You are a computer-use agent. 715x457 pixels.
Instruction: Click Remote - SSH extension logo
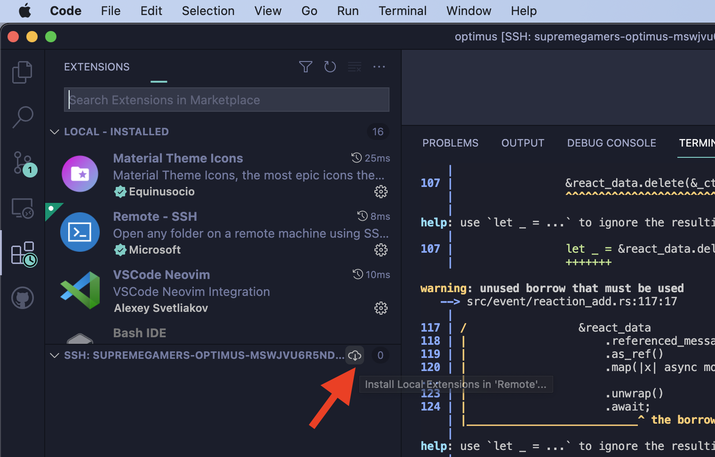coord(80,232)
